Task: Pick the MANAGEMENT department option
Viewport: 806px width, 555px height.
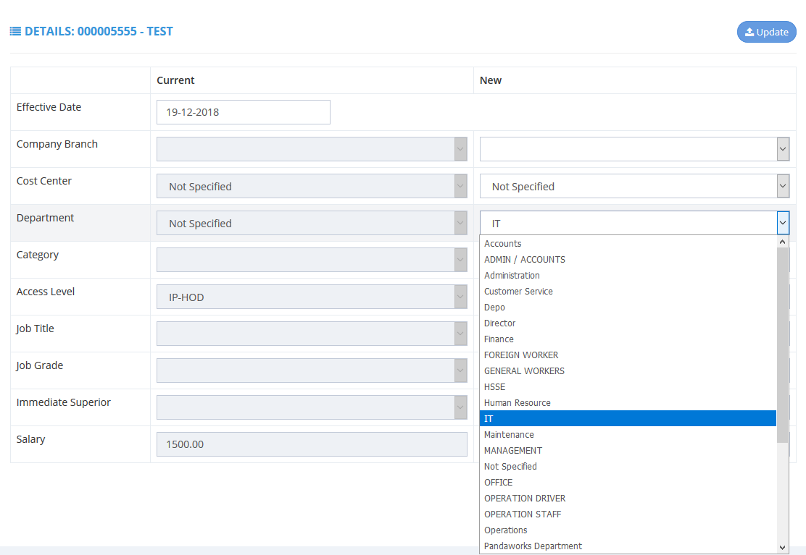Action: pyautogui.click(x=513, y=451)
